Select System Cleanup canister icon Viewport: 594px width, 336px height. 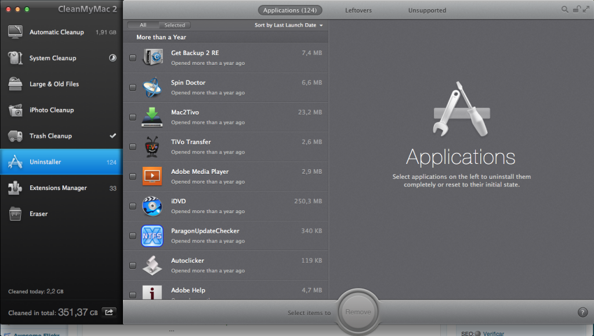click(x=15, y=58)
